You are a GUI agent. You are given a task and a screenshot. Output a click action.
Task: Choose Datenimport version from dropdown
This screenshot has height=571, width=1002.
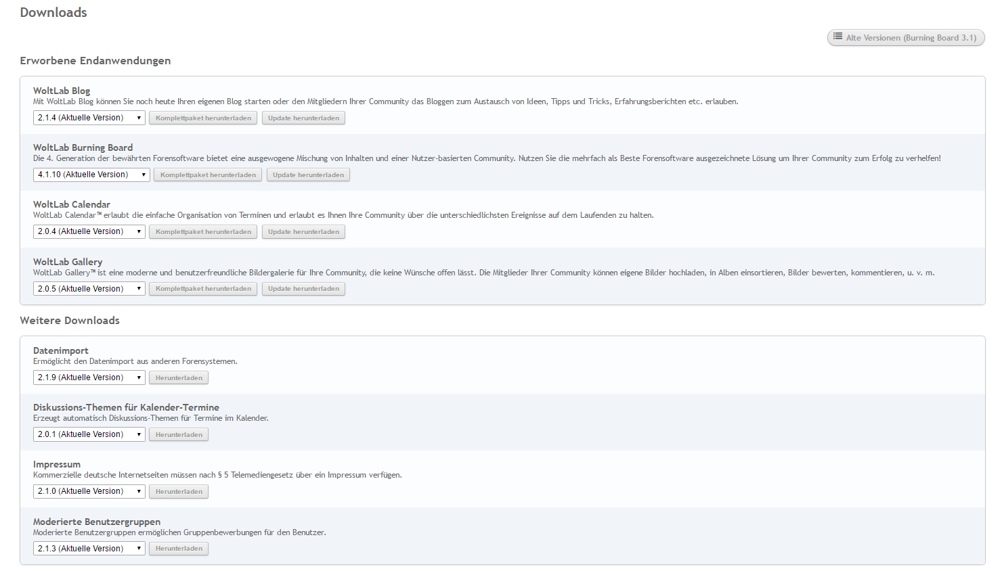pos(89,378)
